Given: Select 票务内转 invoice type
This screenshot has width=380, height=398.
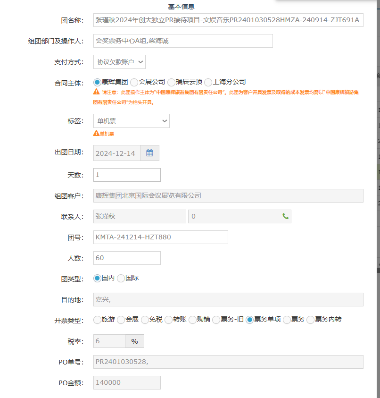Looking at the screenshot, I should 311,320.
